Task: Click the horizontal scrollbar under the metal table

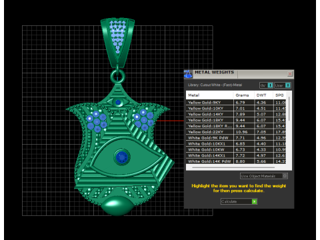Action: pyautogui.click(x=233, y=167)
